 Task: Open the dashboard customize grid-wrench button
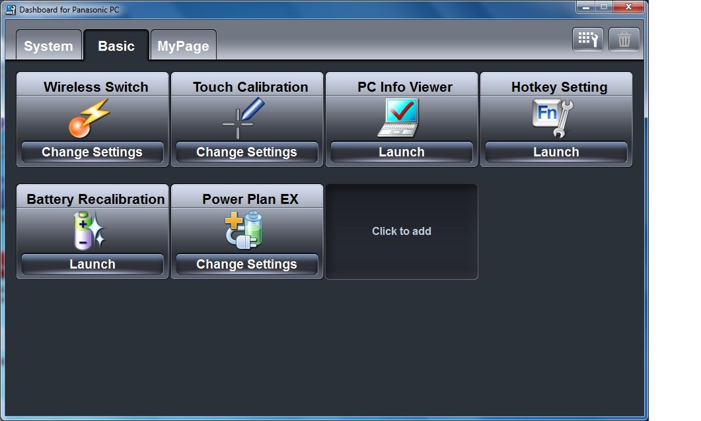click(588, 40)
